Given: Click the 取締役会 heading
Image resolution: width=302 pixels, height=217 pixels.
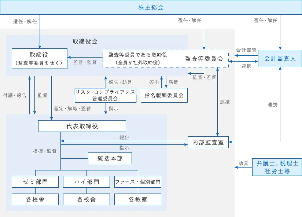Looking at the screenshot, I should 85,41.
